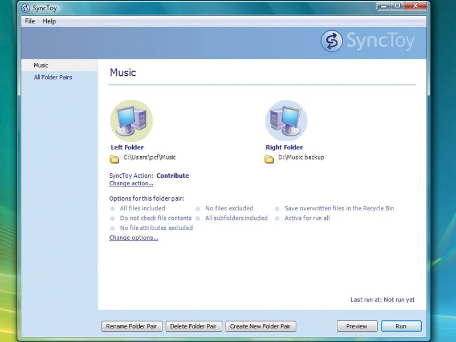Minimize the SyncToy window
The image size is (456, 342).
[384, 6]
